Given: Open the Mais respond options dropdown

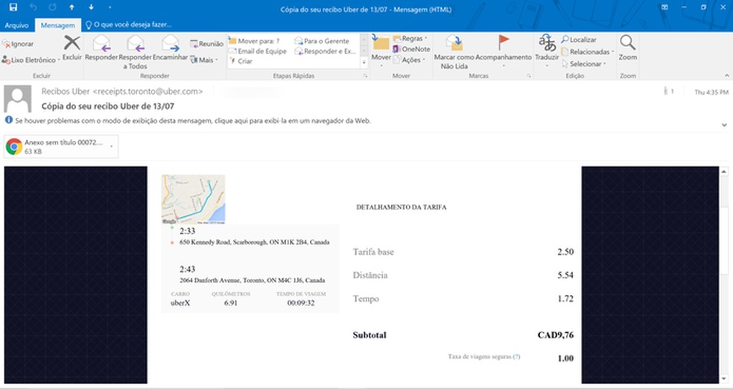Looking at the screenshot, I should (204, 60).
